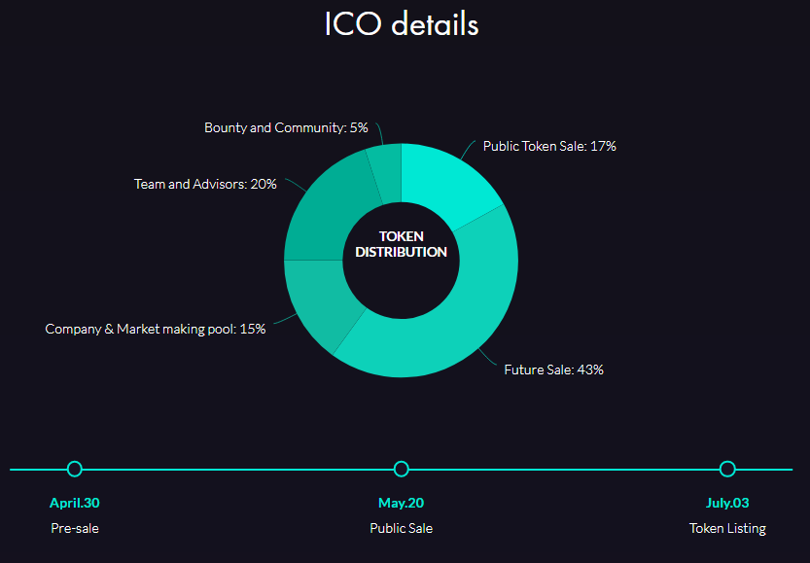
Task: Click the May.20 date text
Action: pyautogui.click(x=402, y=503)
